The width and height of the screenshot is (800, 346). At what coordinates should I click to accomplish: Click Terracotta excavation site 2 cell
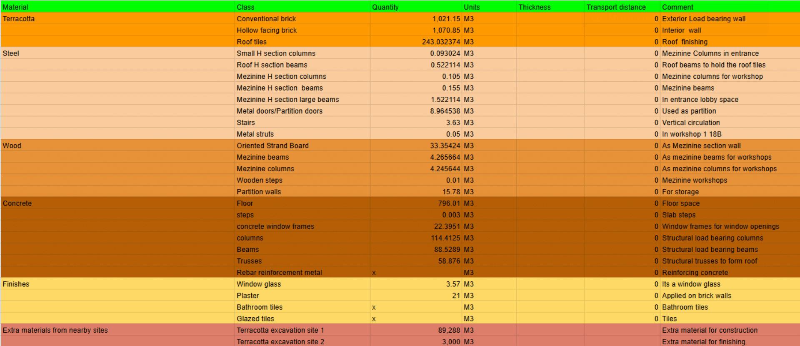click(x=302, y=341)
